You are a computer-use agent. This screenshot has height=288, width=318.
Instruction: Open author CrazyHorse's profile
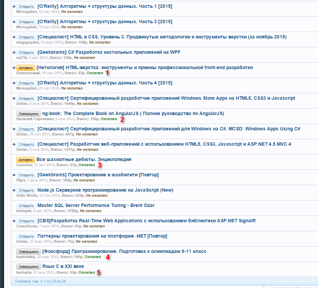[x=27, y=226]
